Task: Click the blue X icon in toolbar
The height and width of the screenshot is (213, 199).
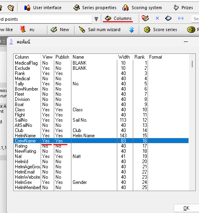Action: [x=157, y=18]
